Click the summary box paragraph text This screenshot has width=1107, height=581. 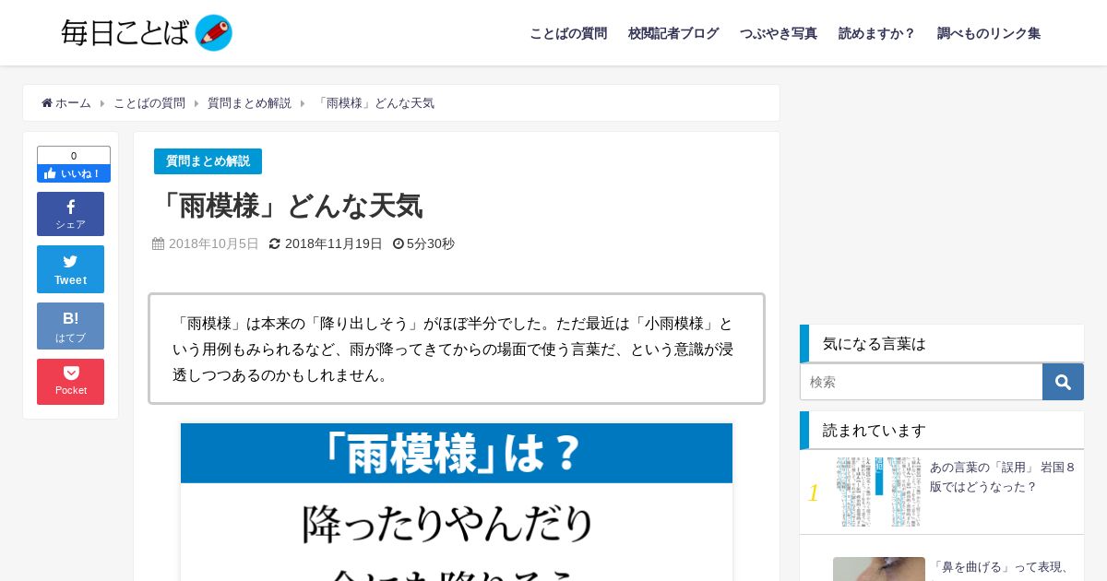click(x=453, y=350)
